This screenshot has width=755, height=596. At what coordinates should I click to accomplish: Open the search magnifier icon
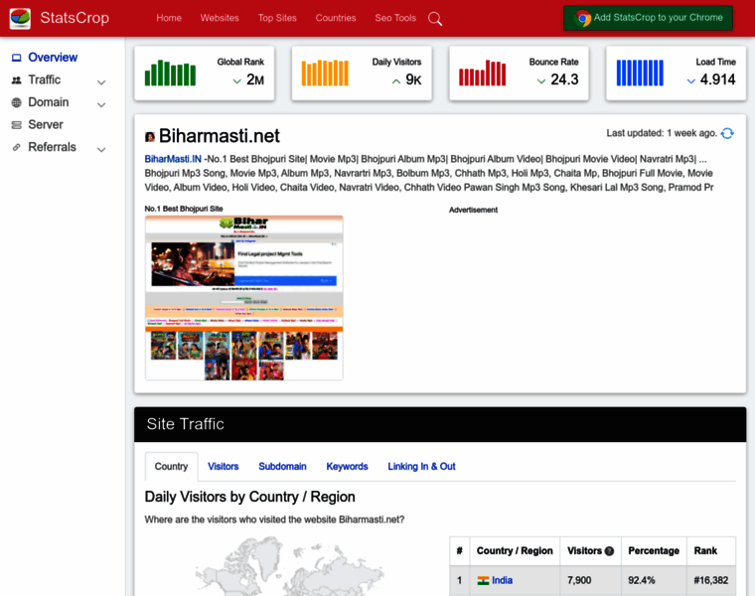[x=435, y=19]
